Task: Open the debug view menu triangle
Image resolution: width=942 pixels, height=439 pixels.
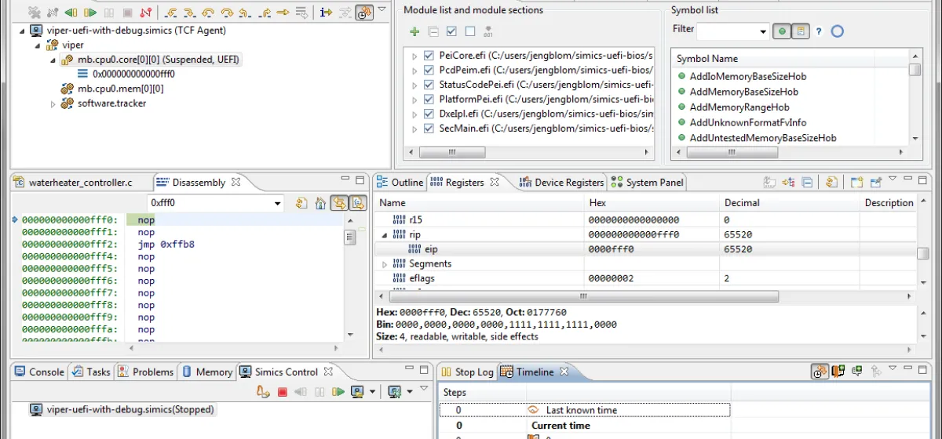Action: pos(382,9)
